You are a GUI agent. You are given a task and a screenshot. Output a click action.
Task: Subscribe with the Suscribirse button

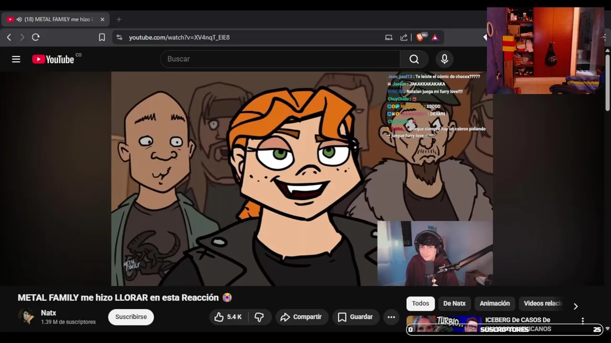click(131, 317)
